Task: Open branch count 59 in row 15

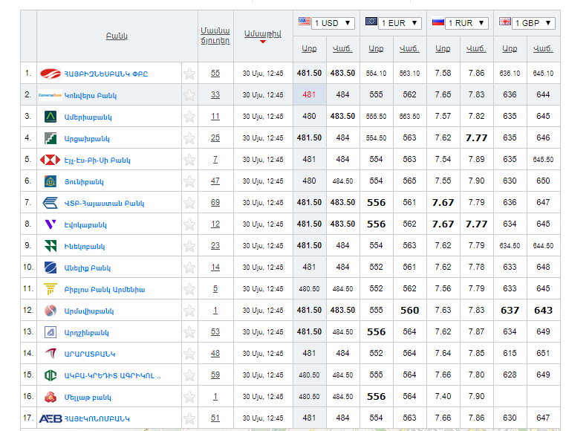Action: [x=215, y=375]
